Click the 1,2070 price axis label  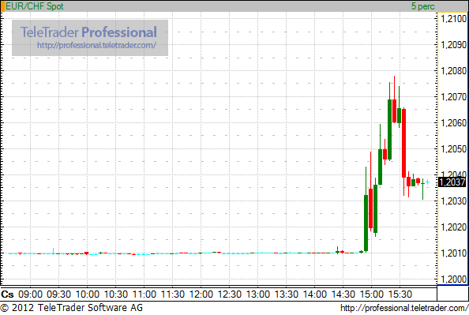click(x=454, y=97)
